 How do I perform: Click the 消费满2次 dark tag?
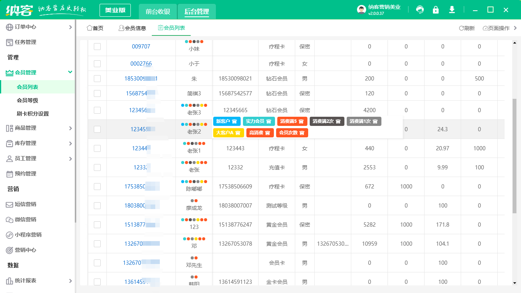(x=327, y=121)
